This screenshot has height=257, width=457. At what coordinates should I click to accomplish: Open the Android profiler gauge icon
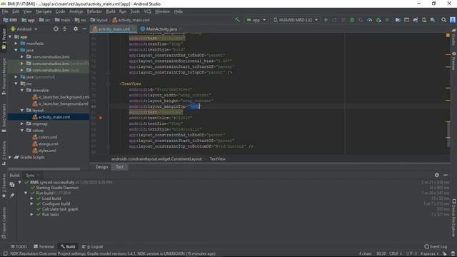370,20
